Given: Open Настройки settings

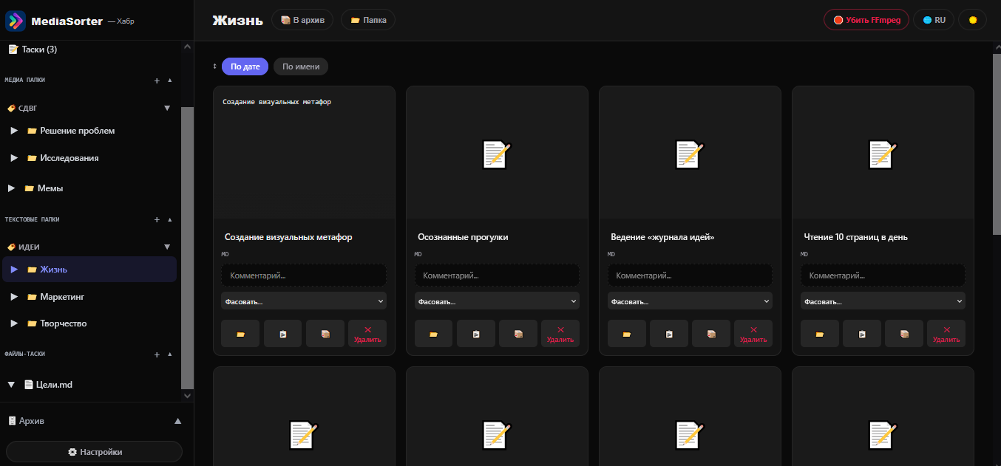Looking at the screenshot, I should [x=95, y=452].
